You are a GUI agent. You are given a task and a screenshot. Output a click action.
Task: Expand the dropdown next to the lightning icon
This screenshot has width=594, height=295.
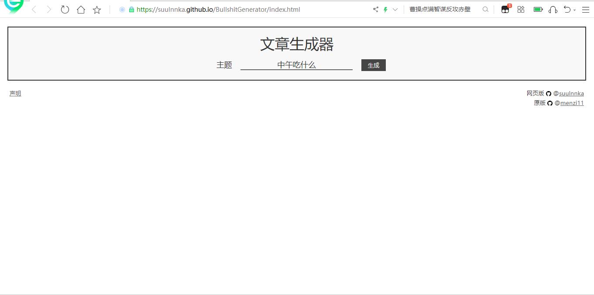pos(395,9)
